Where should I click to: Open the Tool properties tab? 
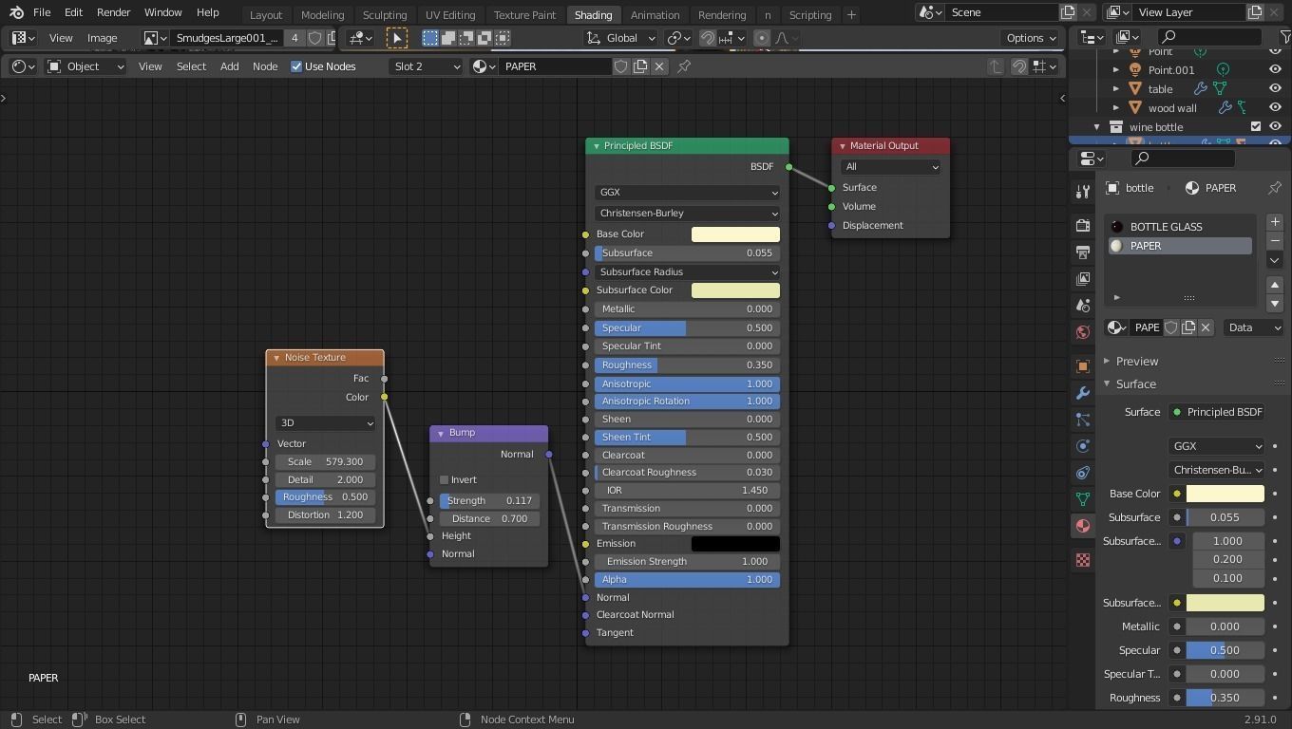tap(1083, 192)
